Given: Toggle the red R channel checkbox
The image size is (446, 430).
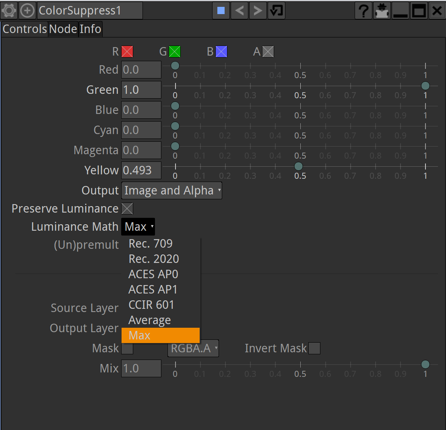Looking at the screenshot, I should point(127,52).
